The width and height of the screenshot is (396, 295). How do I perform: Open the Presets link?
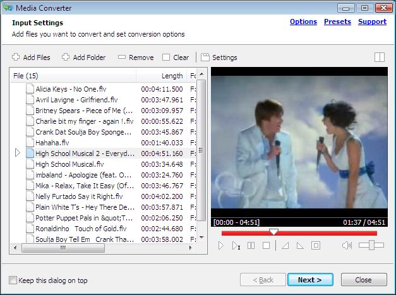[337, 21]
